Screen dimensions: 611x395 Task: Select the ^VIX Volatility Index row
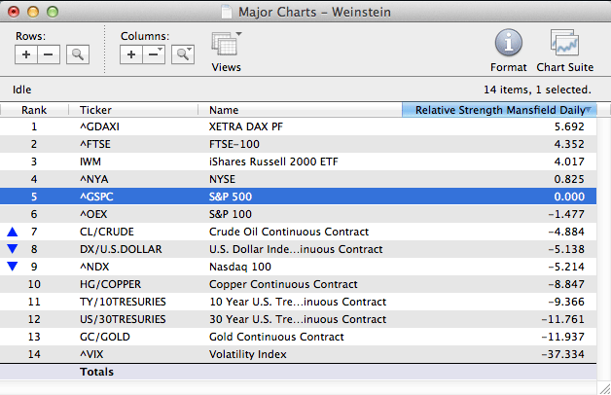click(292, 354)
